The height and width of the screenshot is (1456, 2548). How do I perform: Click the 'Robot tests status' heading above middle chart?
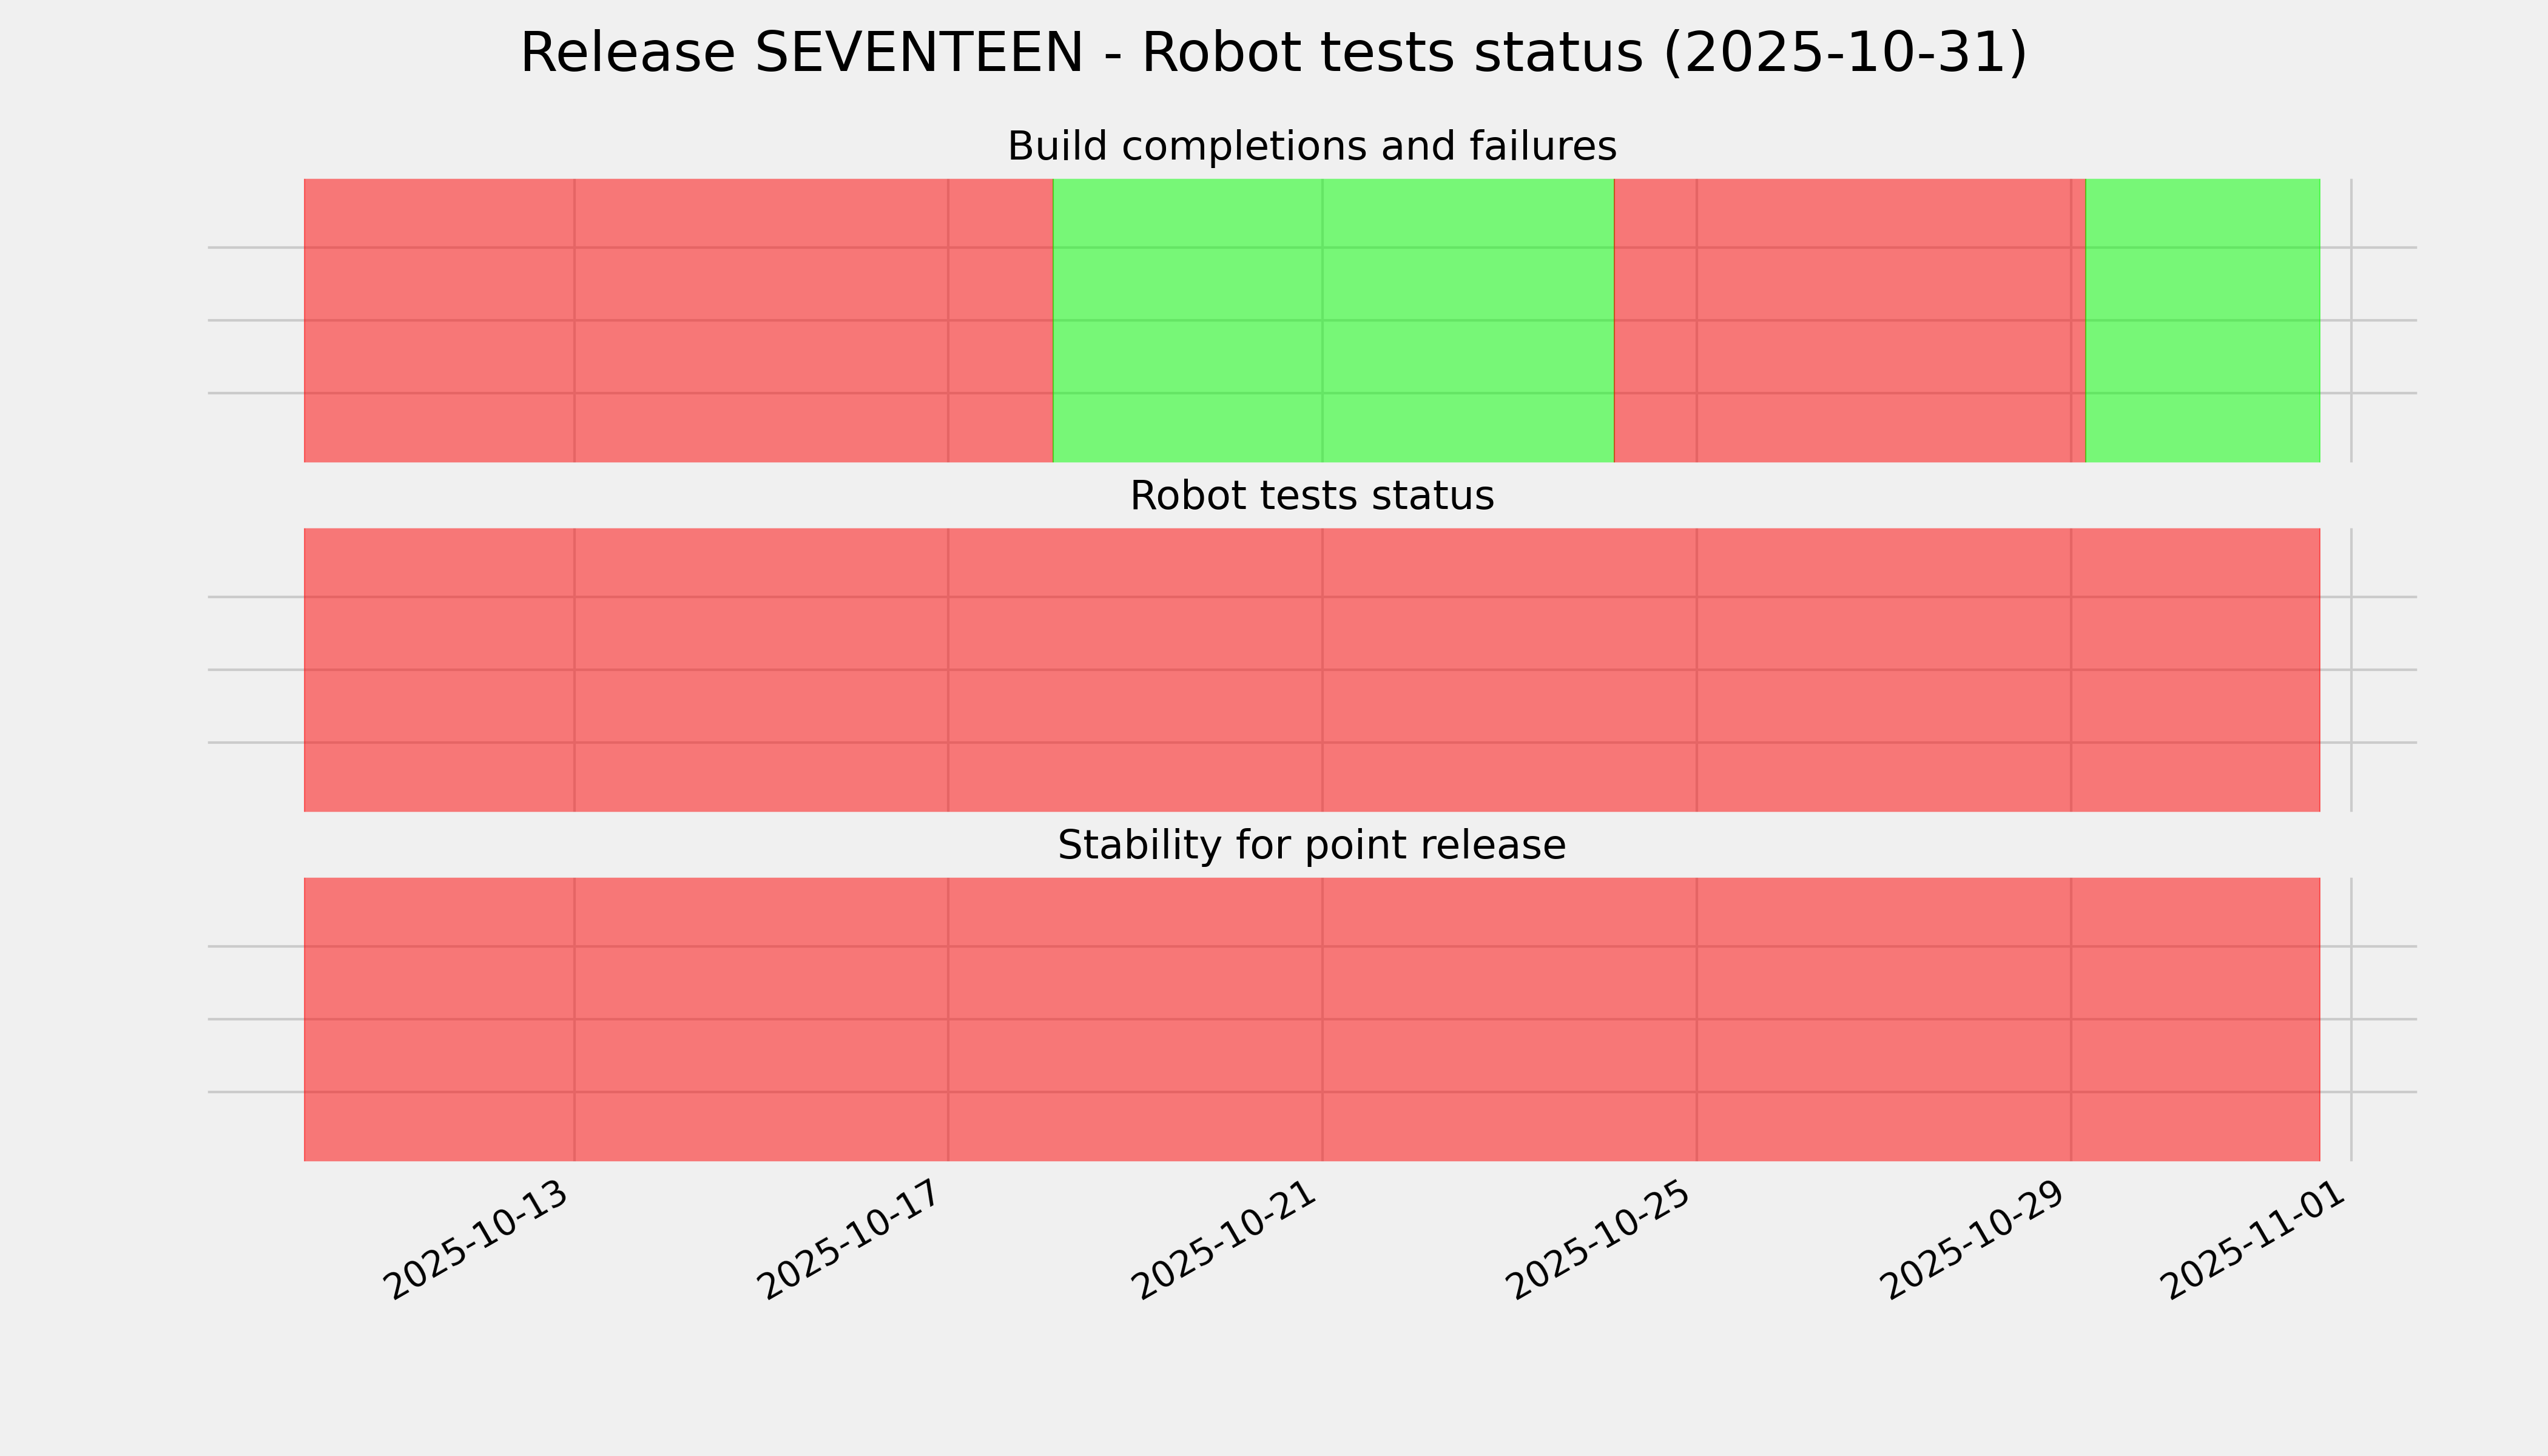[x=1311, y=496]
